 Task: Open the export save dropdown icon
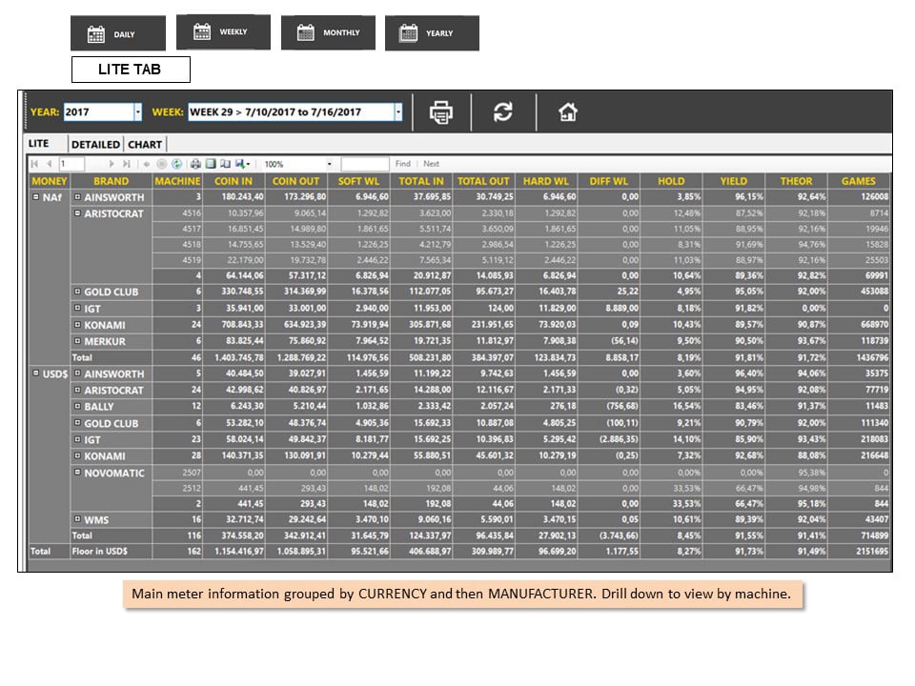[x=241, y=164]
